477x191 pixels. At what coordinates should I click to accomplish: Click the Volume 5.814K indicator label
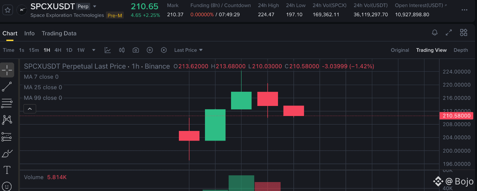[45, 177]
